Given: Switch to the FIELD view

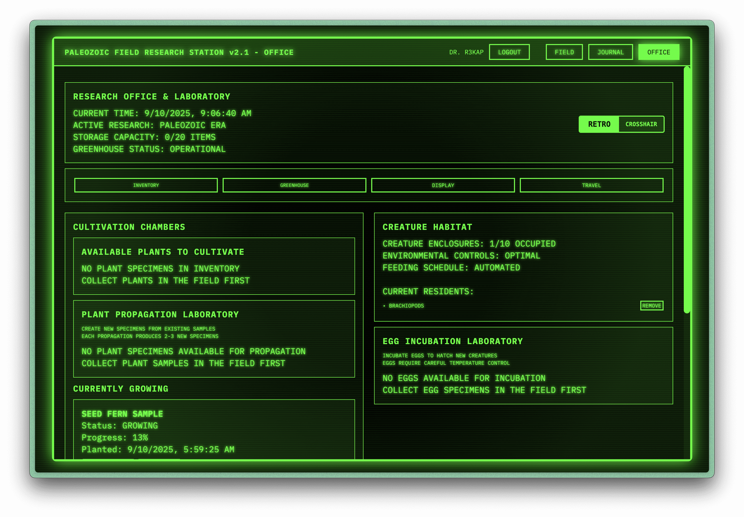Looking at the screenshot, I should click(564, 52).
